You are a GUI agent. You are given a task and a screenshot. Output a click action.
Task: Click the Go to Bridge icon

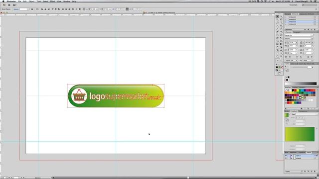(9, 5)
